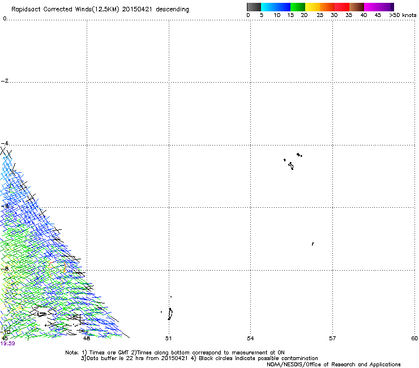Click the yellow 20-25 knots legend segment
Viewport: 419px width, 368px height.
tap(313, 7)
